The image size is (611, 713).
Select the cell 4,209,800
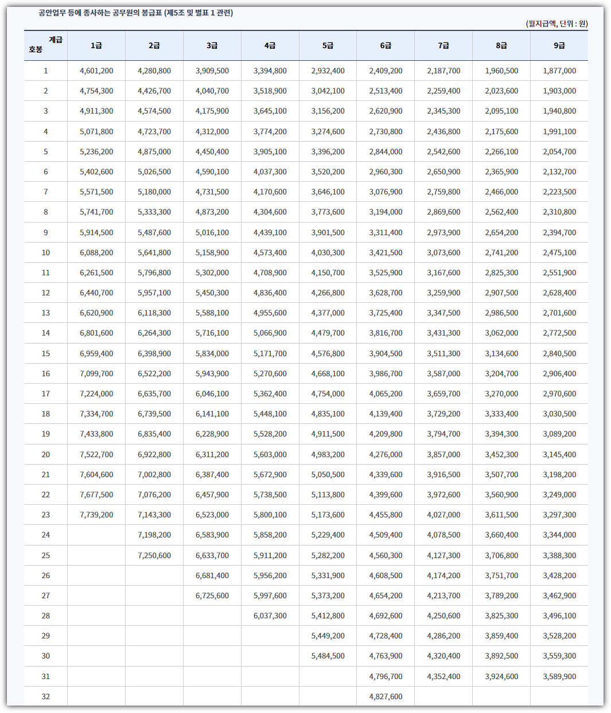point(386,434)
